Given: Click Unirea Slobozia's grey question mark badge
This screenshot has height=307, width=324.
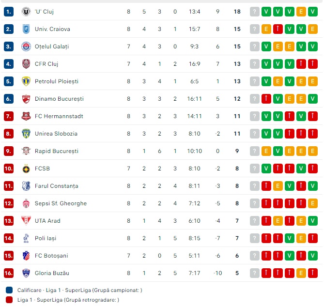Looking at the screenshot, I should point(255,134).
